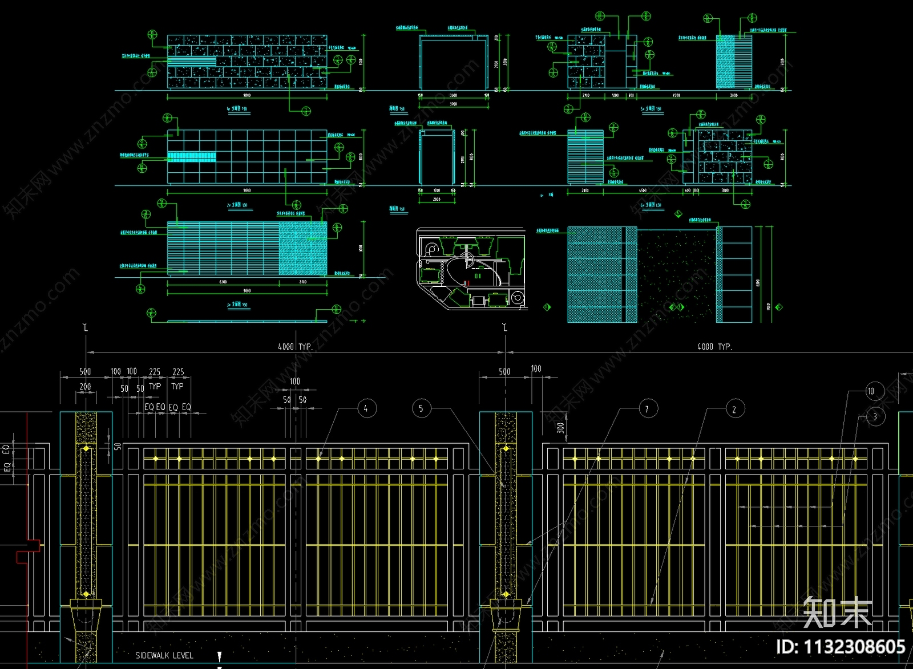The width and height of the screenshot is (913, 669).
Task: Select the 2# elevation title label
Action: click(237, 204)
